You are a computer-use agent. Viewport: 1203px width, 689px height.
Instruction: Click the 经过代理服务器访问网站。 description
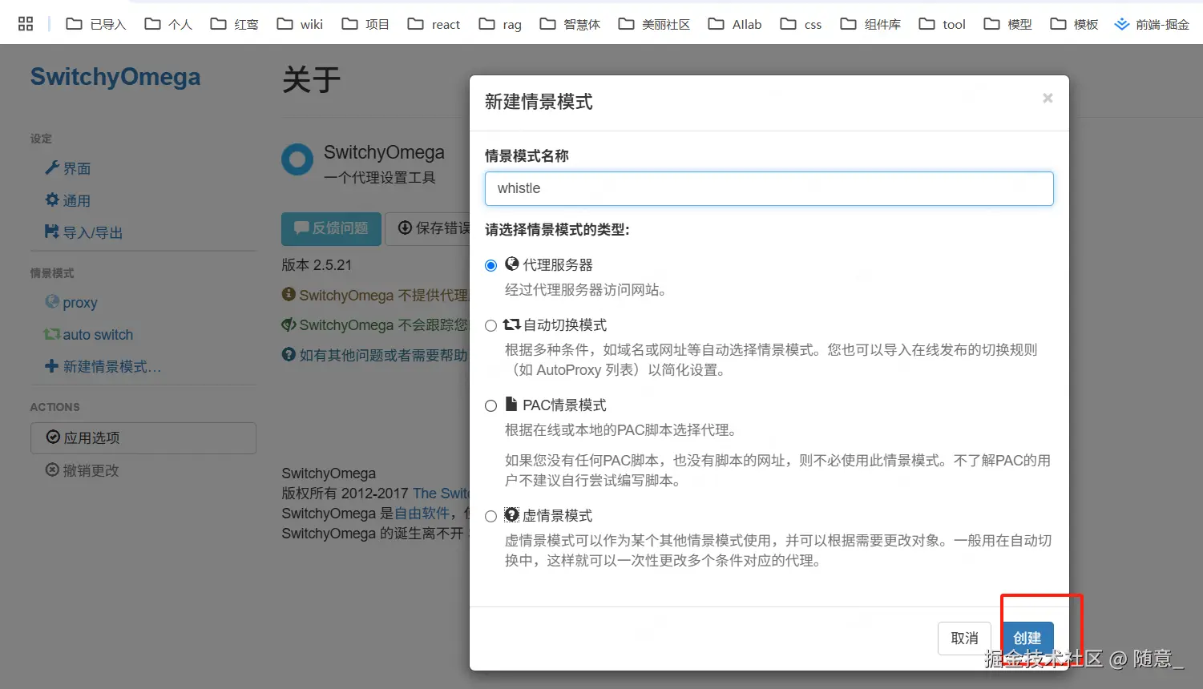point(586,290)
